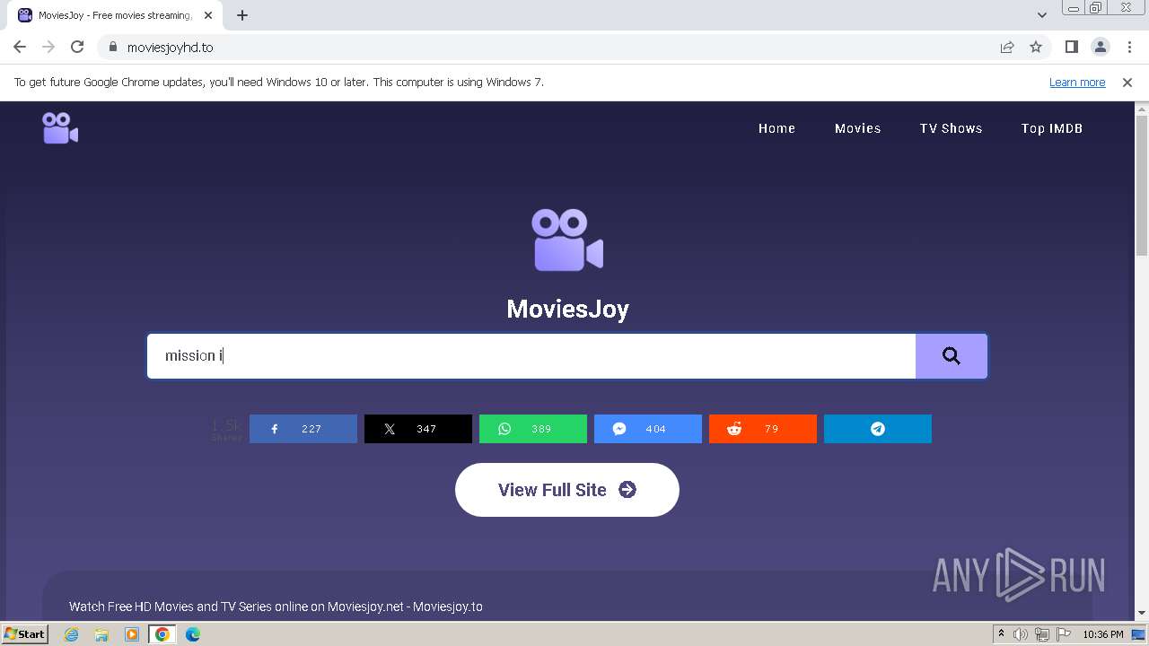The width and height of the screenshot is (1149, 646).
Task: Open the Learn more link
Action: click(1077, 82)
